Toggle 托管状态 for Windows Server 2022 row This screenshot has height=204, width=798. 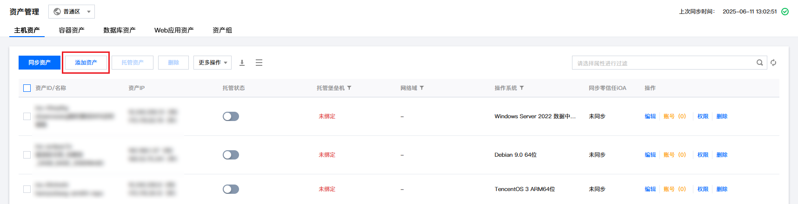(231, 116)
